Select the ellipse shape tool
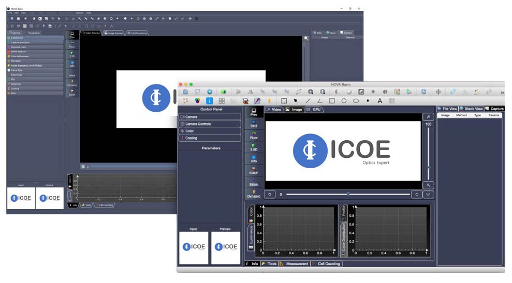 tap(356, 101)
